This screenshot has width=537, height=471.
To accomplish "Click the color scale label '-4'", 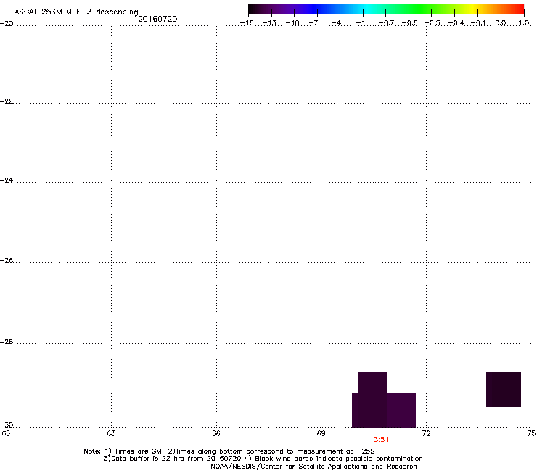I will (336, 23).
